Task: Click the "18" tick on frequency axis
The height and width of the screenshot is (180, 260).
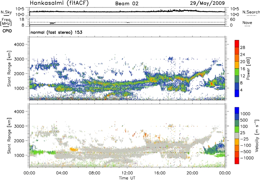Action: point(22,19)
